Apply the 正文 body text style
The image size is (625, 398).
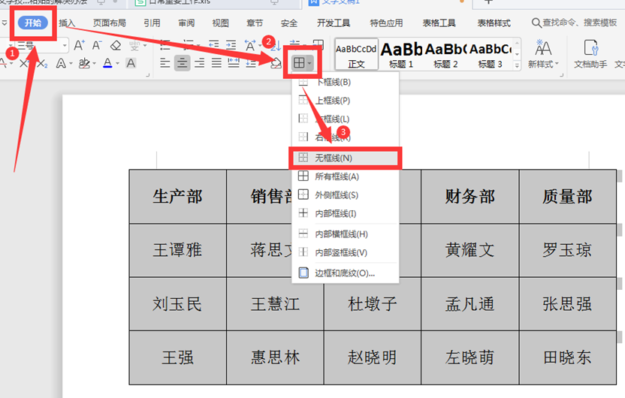tap(356, 55)
